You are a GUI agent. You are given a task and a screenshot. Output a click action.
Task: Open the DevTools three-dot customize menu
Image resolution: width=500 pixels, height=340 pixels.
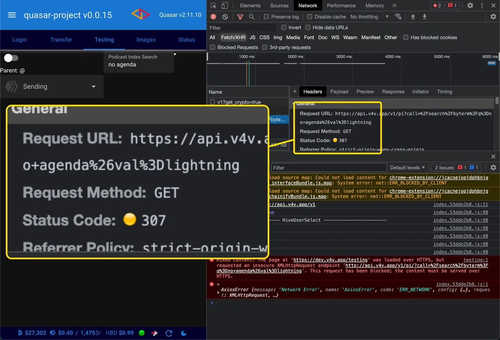482,5
